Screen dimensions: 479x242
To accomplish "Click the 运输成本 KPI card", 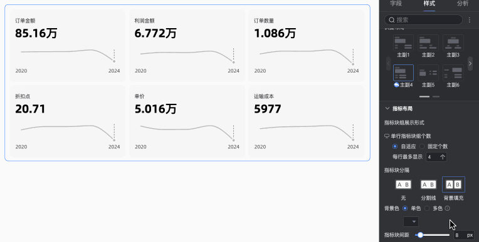I will tap(306, 121).
